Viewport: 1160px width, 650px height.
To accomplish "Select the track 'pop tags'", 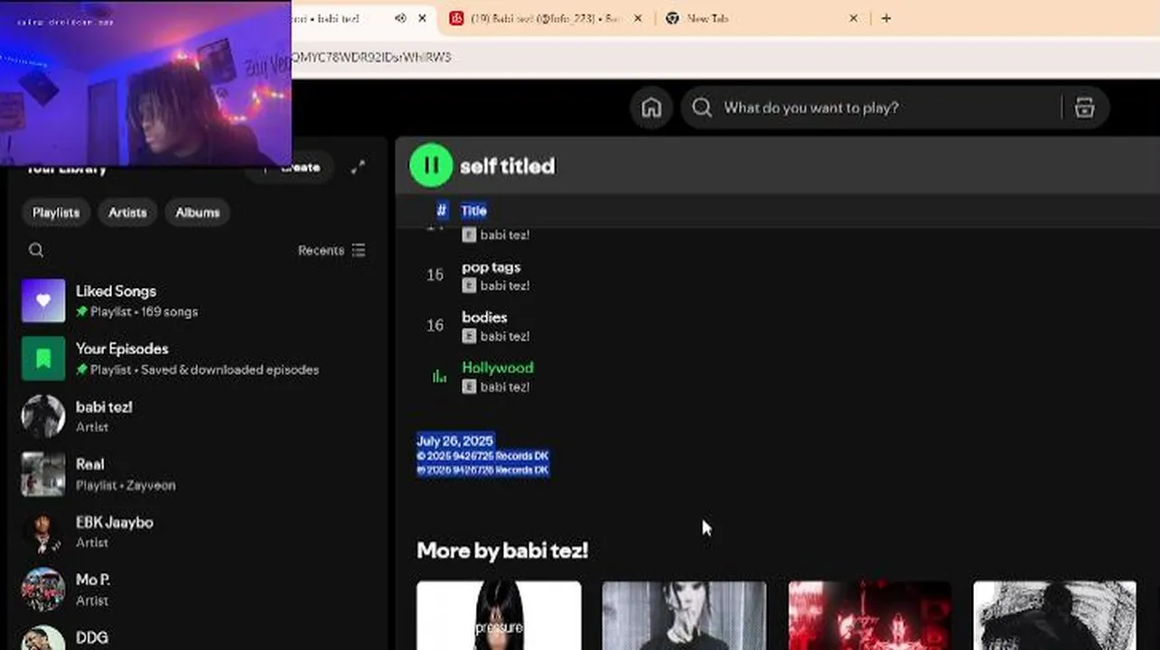I will [491, 267].
